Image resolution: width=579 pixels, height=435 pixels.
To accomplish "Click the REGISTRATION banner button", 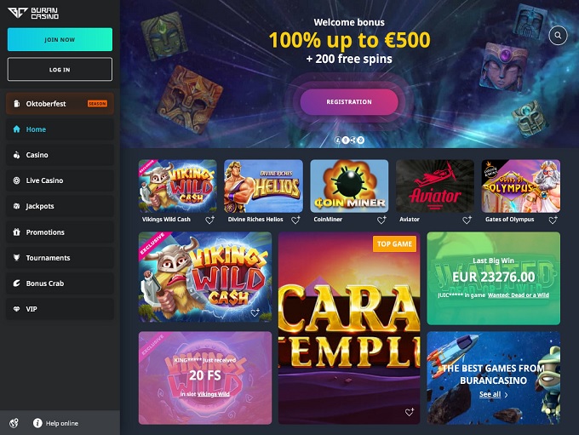I will click(349, 102).
